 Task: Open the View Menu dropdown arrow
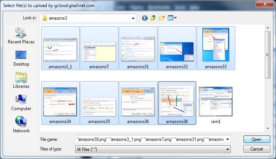[175, 18]
